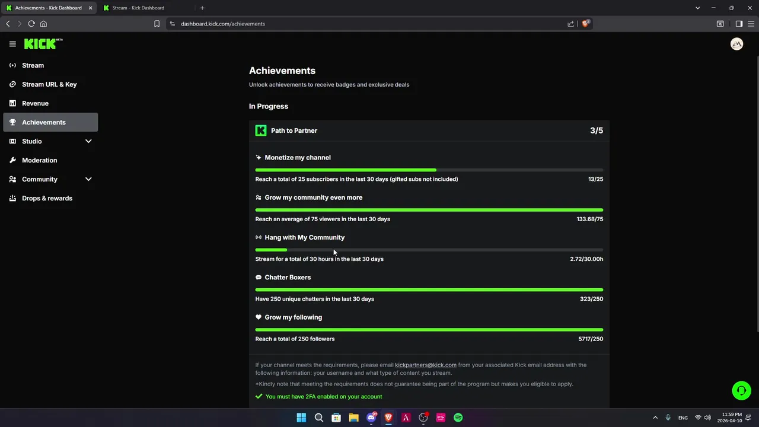Open Drops & rewards in the sidebar

point(50,198)
